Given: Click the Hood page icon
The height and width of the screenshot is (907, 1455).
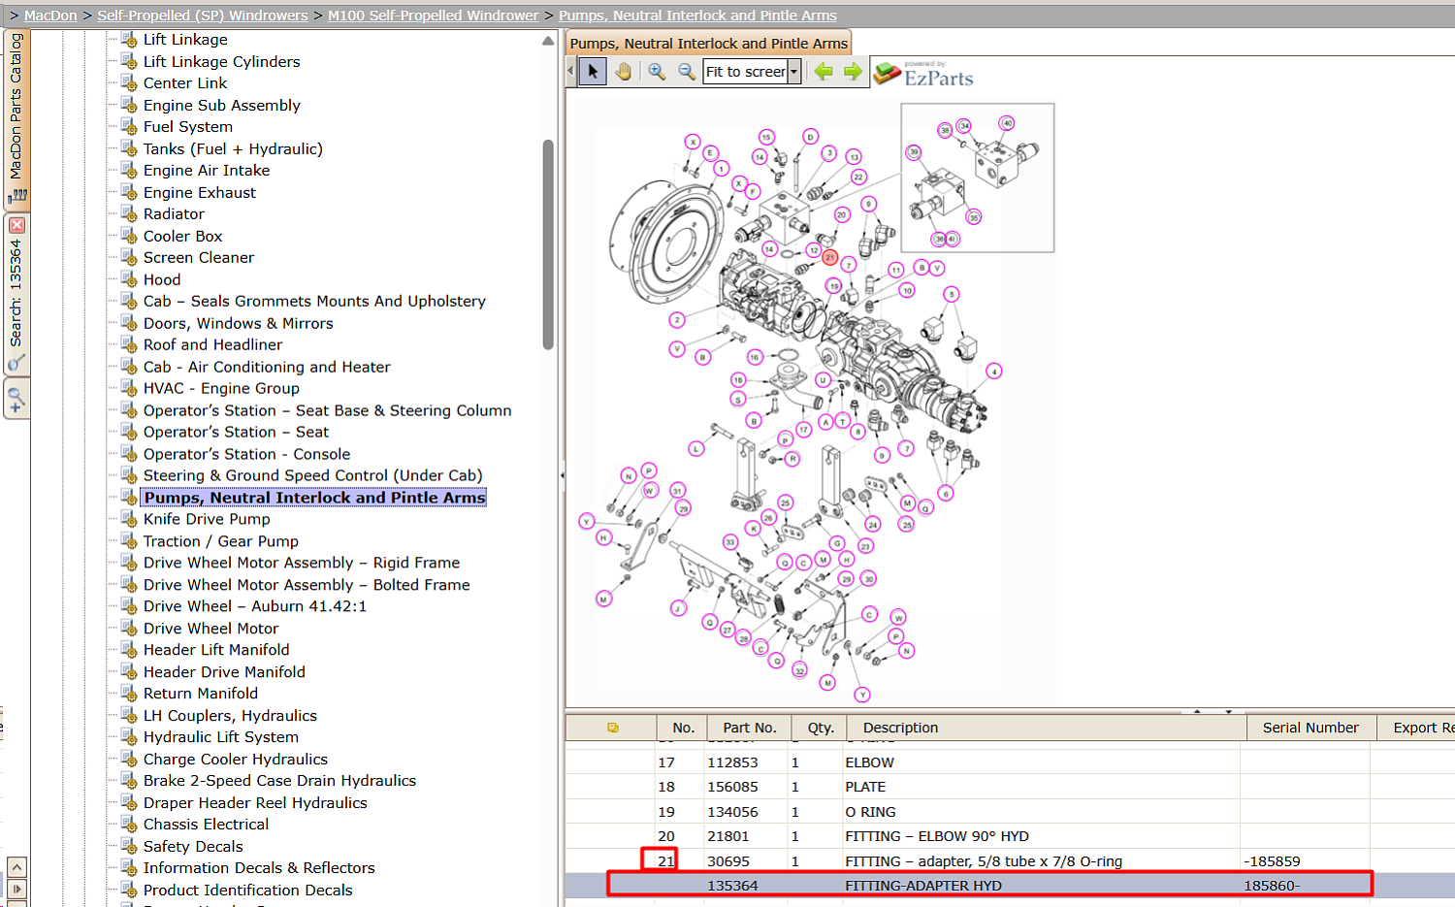Looking at the screenshot, I should 128,279.
